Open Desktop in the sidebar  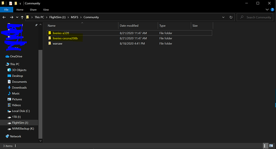click(15, 76)
